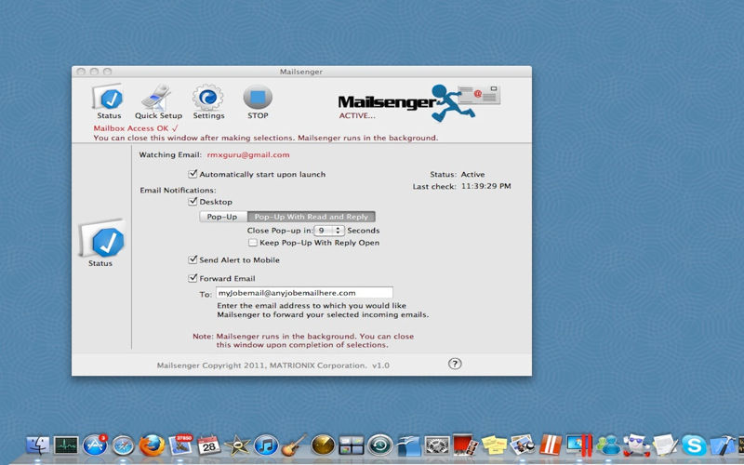Launch Firefox from the dock
744x465 pixels.
click(x=152, y=445)
